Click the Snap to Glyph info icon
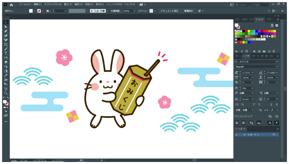This screenshot has height=164, width=289. (277, 116)
